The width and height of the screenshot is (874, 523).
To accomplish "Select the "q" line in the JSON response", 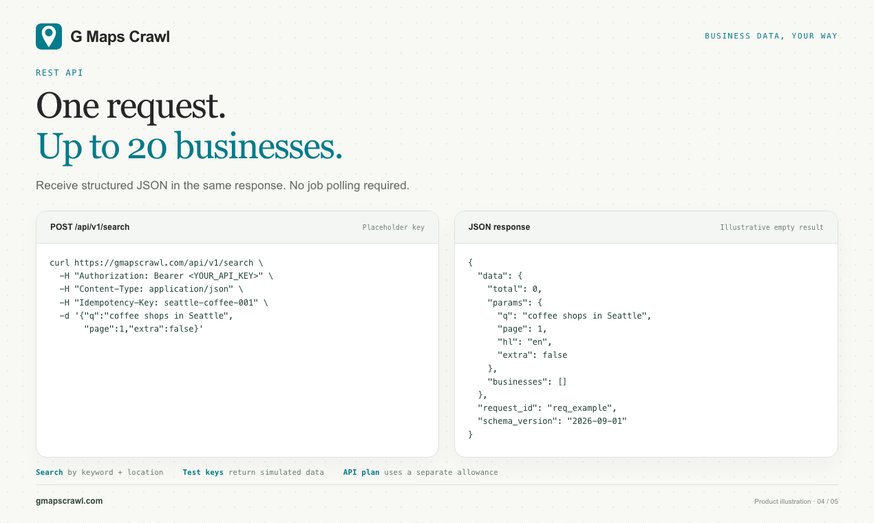I will click(x=575, y=316).
